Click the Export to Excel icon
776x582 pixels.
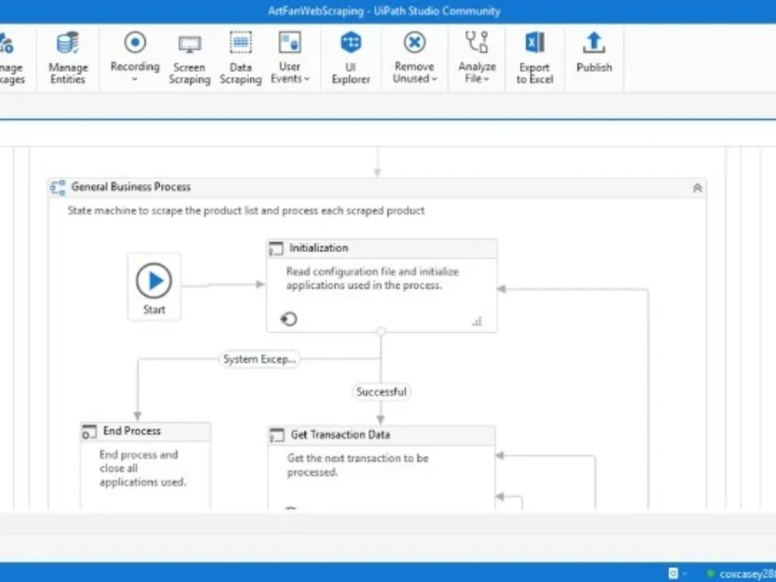(x=534, y=58)
